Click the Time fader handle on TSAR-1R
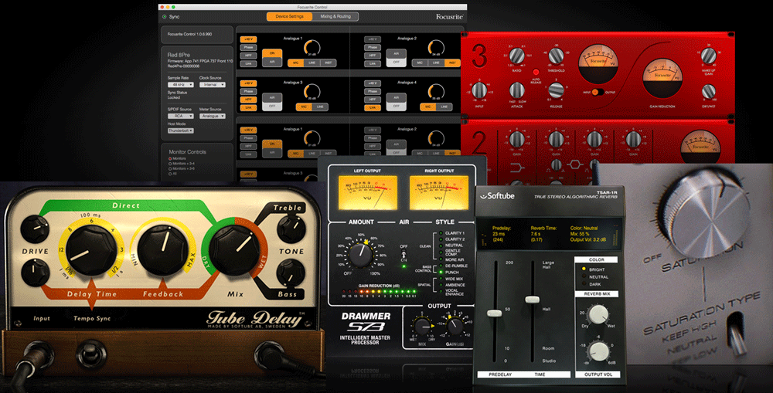Viewport: 773px width, 393px height. (532, 300)
